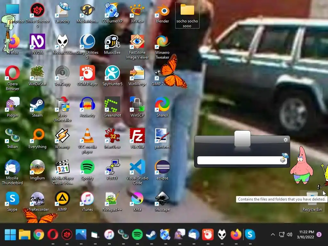Screen dimensions: 328x246
Task: Select FastStone Image Viewer icon
Action: click(x=137, y=46)
